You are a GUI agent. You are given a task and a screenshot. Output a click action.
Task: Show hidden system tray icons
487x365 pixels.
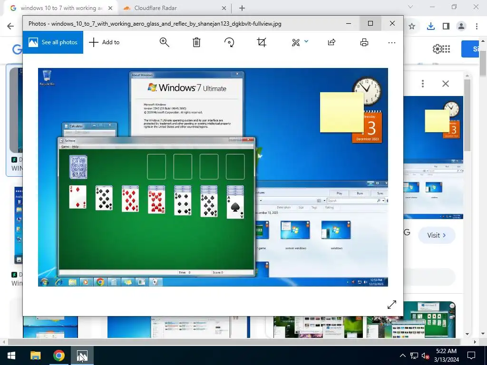(402, 355)
